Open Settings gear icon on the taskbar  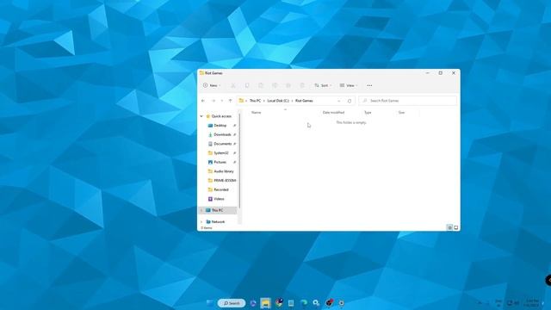pos(341,303)
